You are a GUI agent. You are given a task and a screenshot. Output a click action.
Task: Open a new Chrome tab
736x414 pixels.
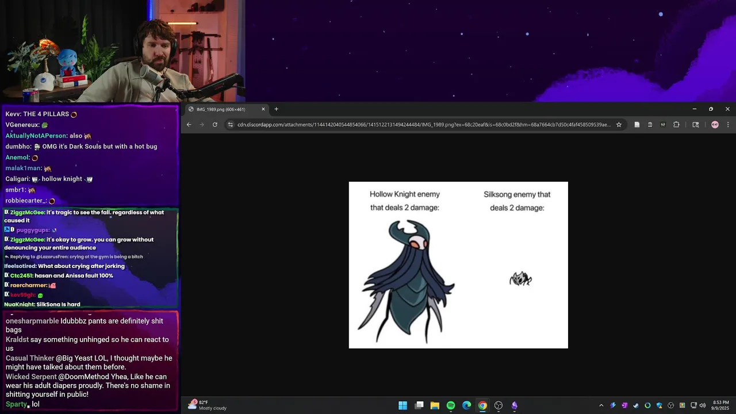276,109
